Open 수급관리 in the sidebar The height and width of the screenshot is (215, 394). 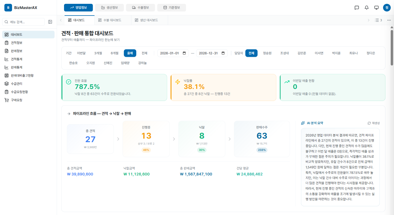pos(28,84)
